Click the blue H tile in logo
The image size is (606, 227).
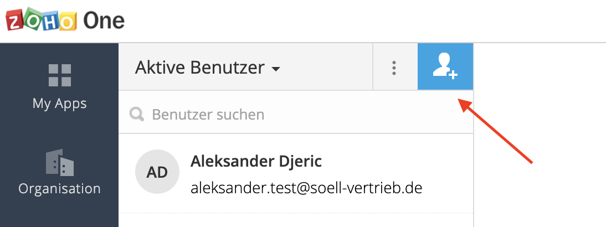coord(50,21)
